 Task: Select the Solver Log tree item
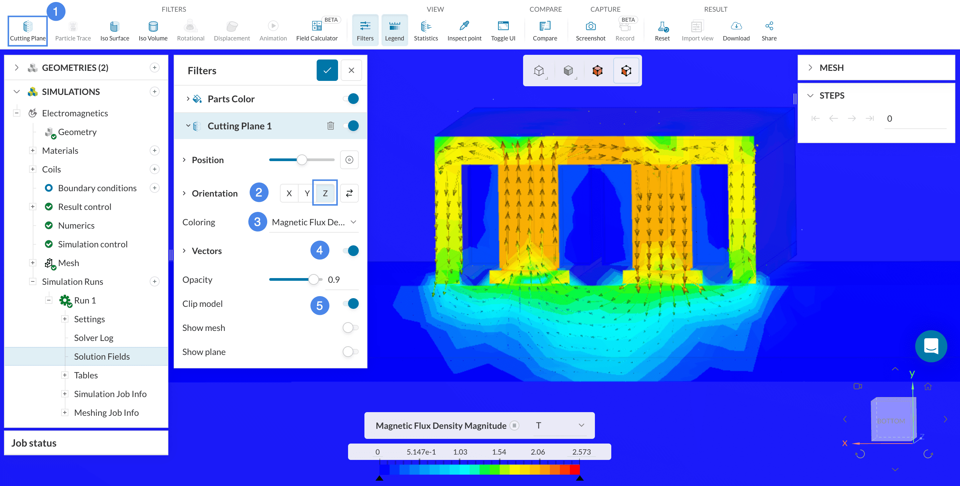click(x=94, y=338)
